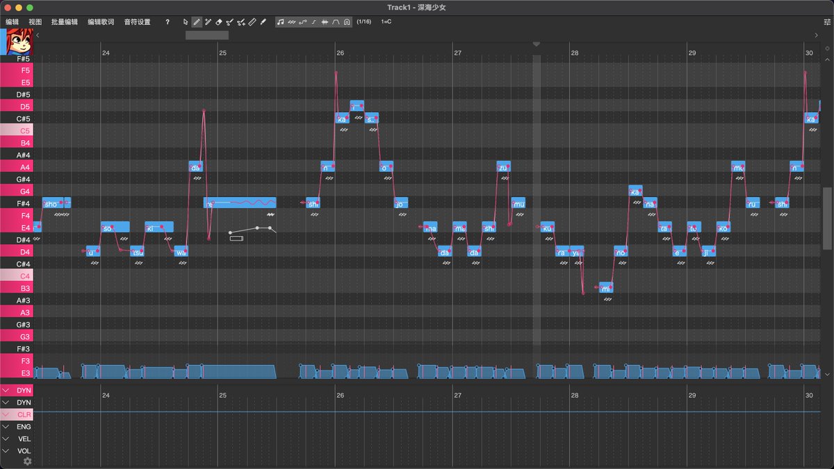Click the vertical scrollbar thumb on right
The image size is (834, 469).
827,218
